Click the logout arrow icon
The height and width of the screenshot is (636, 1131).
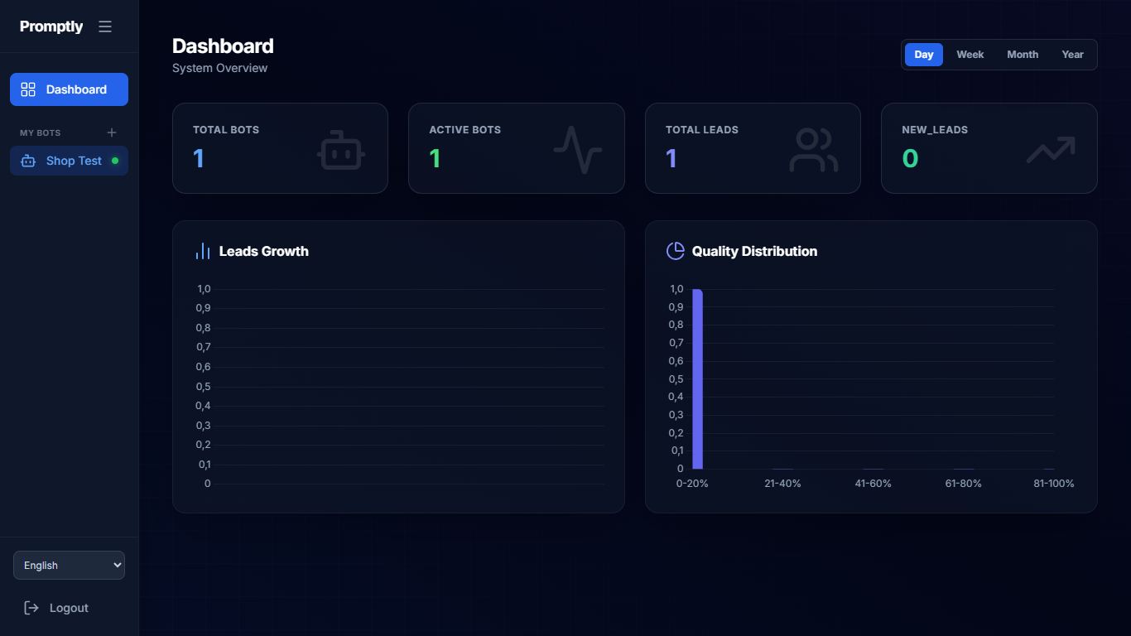click(31, 608)
